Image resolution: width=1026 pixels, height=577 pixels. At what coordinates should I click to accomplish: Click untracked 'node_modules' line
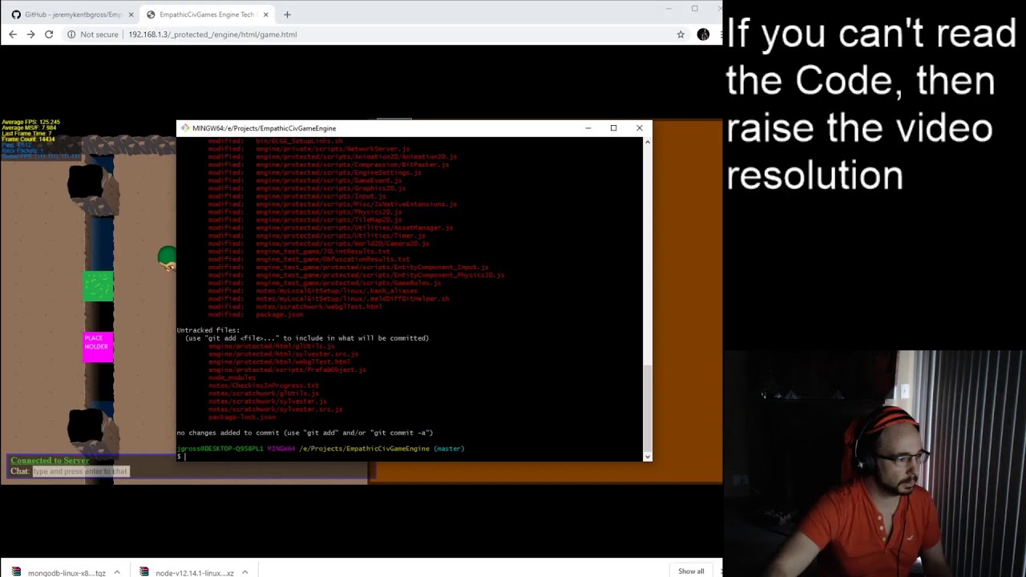[x=232, y=378]
